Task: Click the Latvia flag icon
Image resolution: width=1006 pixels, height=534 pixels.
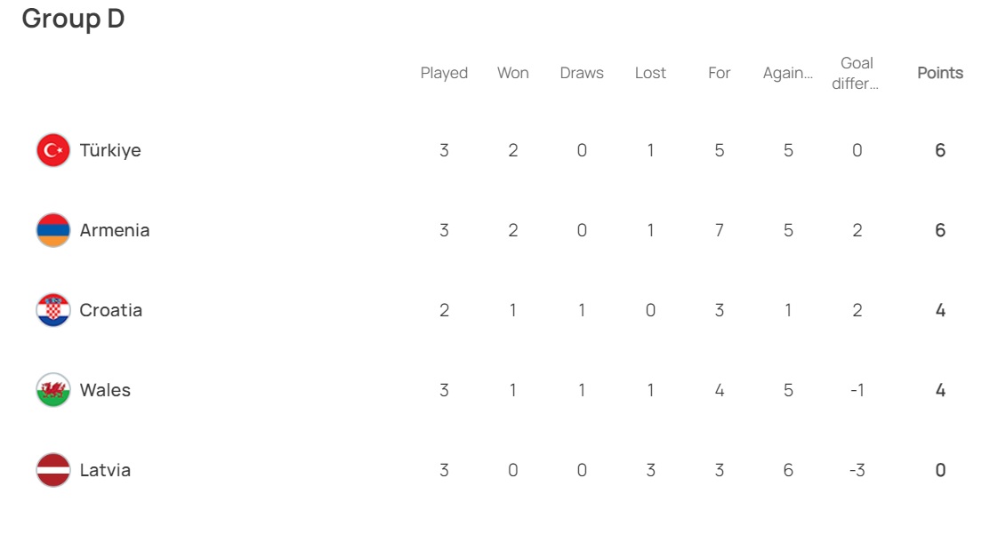Action: [x=53, y=470]
